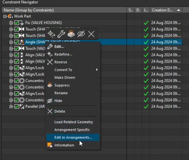The height and width of the screenshot is (160, 189).
Task: Click the Parallel constraint type icon
Action: pos(22,107)
